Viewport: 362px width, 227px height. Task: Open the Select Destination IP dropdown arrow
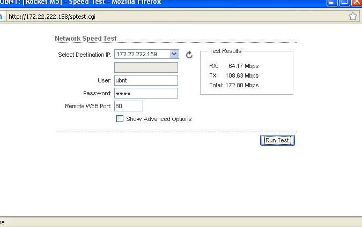pos(173,55)
